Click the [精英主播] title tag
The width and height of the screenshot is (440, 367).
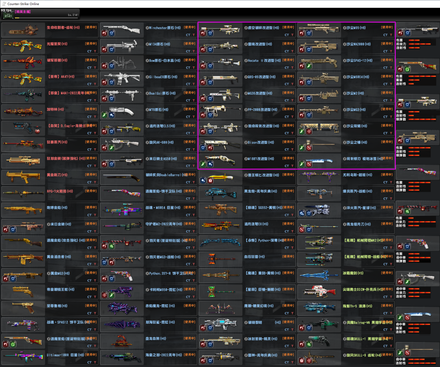click(23, 12)
